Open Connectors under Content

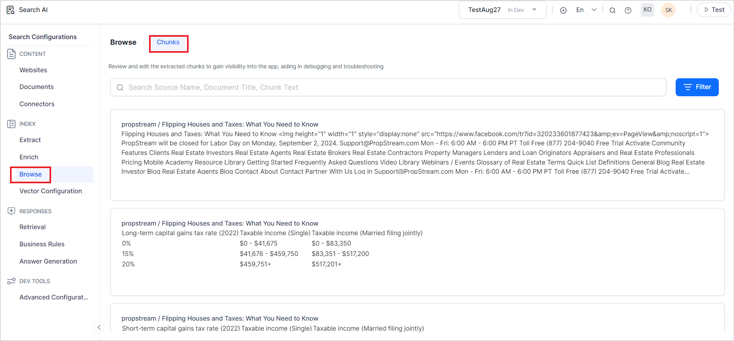tap(37, 104)
